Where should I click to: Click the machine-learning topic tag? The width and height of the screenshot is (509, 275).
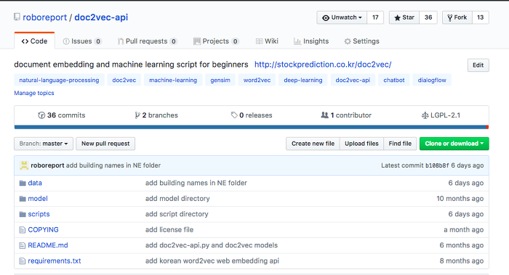[x=173, y=80]
